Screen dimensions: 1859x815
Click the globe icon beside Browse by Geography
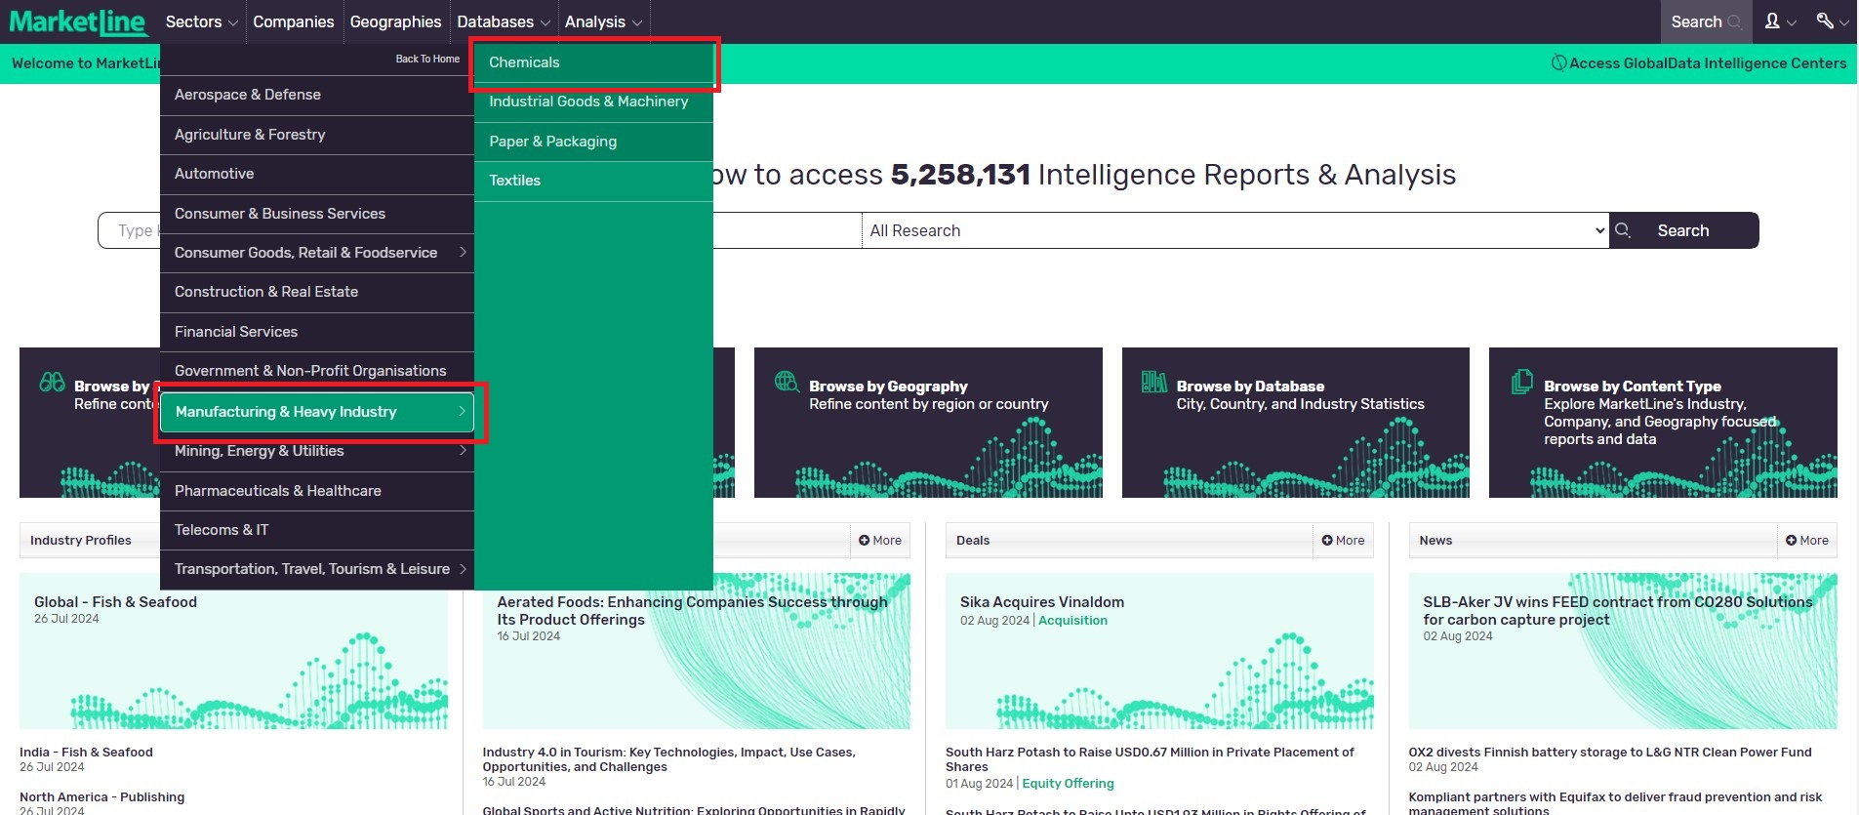pyautogui.click(x=787, y=382)
